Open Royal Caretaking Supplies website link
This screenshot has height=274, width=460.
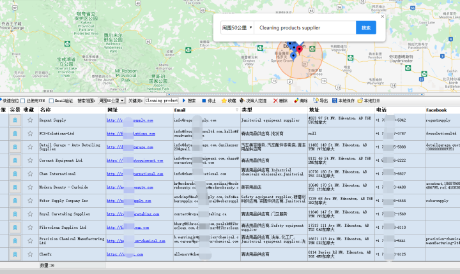(133, 214)
